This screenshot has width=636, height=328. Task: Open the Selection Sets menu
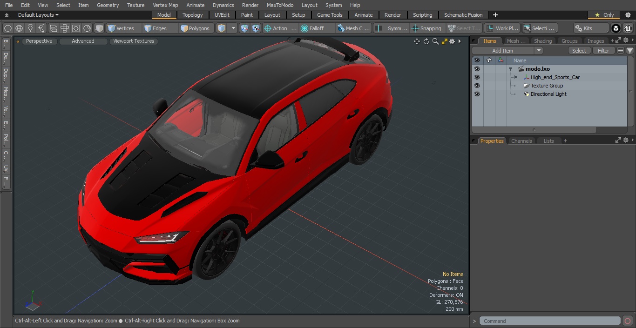tap(539, 28)
